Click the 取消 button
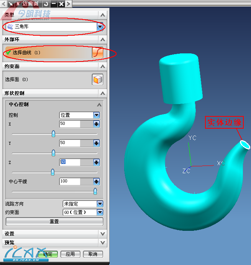The height and width of the screenshot is (265, 251). click(x=93, y=254)
